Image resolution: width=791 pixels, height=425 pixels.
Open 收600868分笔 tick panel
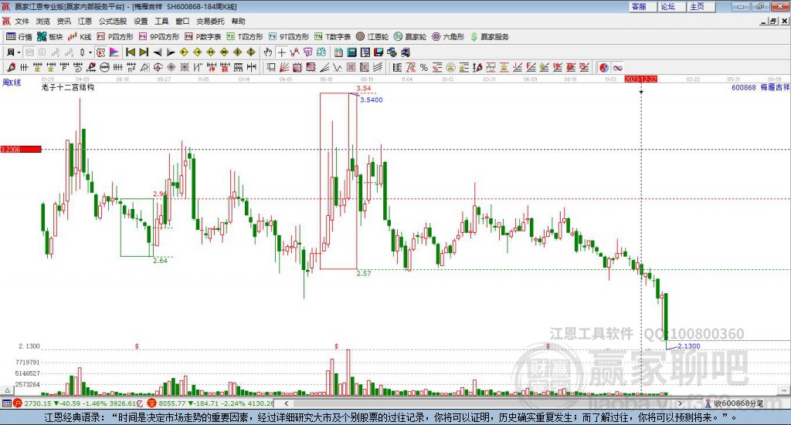(x=735, y=403)
